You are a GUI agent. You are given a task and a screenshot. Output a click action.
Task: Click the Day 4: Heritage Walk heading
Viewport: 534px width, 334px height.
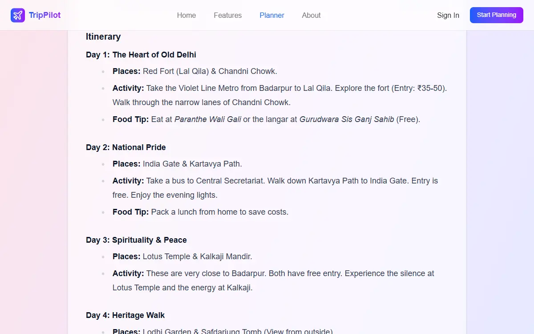(125, 315)
